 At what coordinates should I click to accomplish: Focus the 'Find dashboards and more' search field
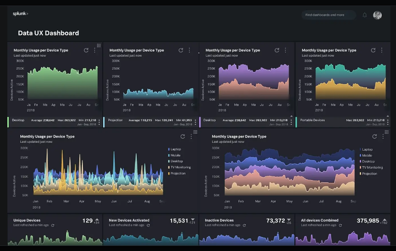coord(329,15)
